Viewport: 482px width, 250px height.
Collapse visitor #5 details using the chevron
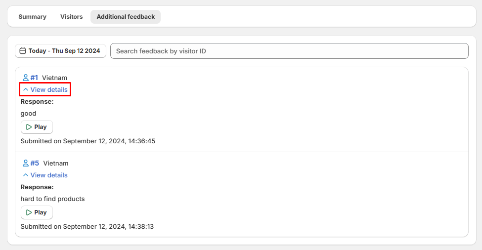point(26,175)
